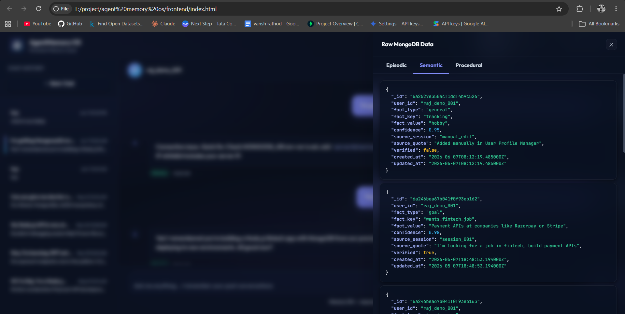Click "Added manually in User Profile Manager" quote
This screenshot has width=625, height=314.
point(488,143)
